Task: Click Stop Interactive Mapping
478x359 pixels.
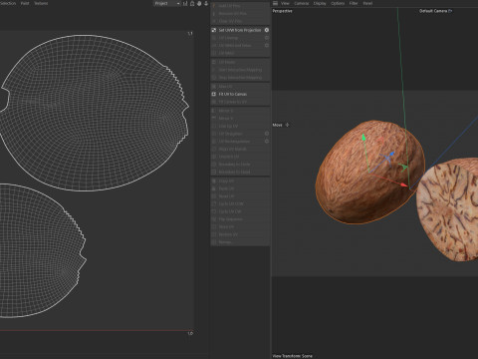Action: click(x=240, y=78)
